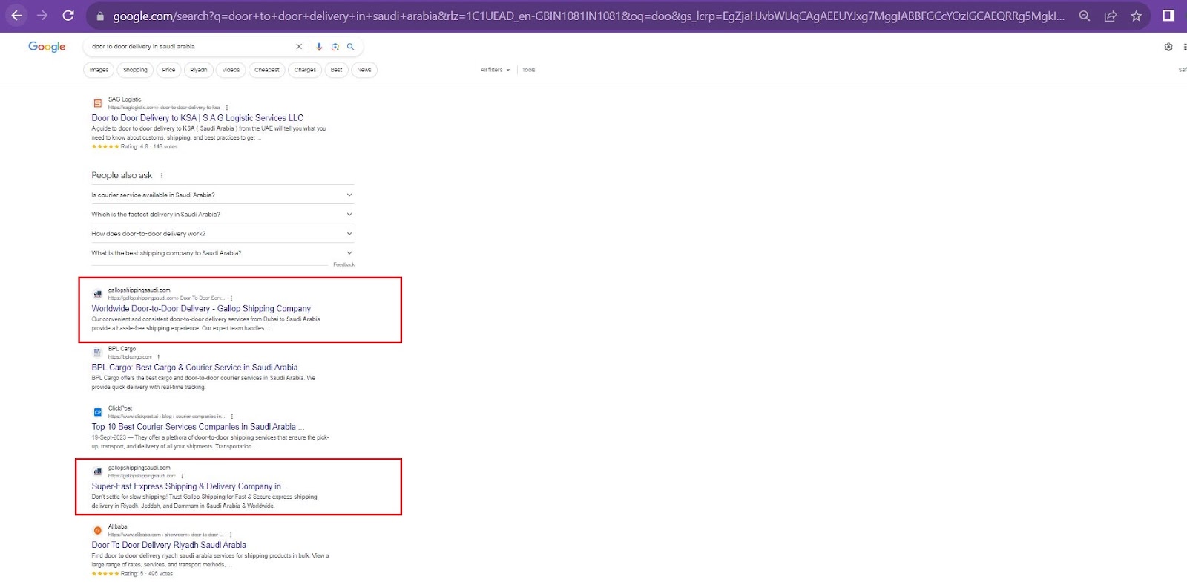Expand 'How does door-to-door delivery work?'
The image size is (1187, 588).
(x=223, y=233)
